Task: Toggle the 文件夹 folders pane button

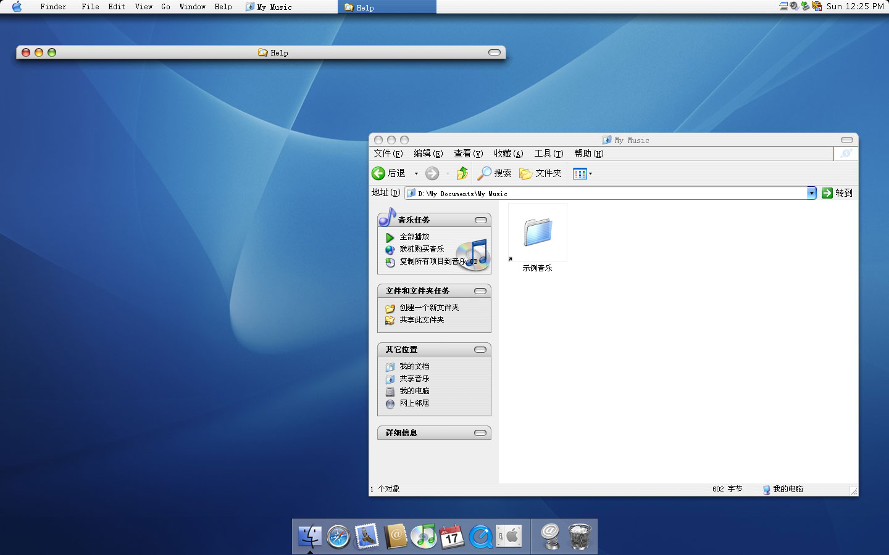Action: 540,173
